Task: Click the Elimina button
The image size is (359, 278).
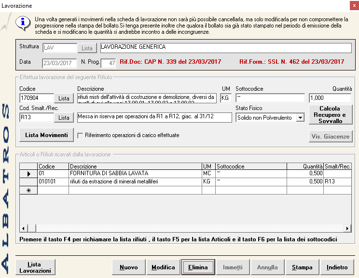Action: point(198,267)
